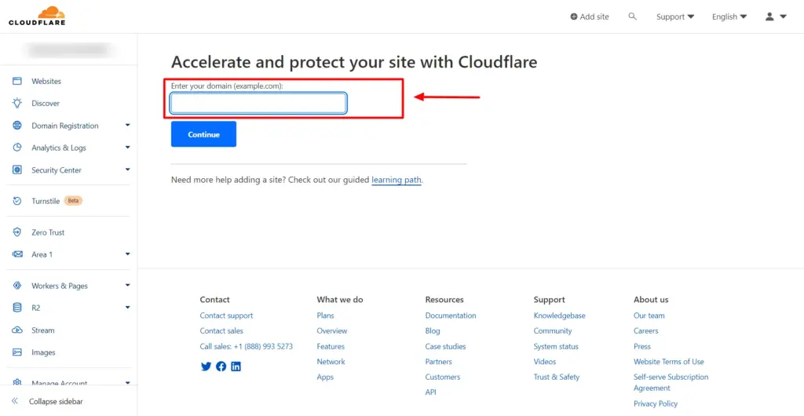Open search with the magnifier icon

click(632, 16)
